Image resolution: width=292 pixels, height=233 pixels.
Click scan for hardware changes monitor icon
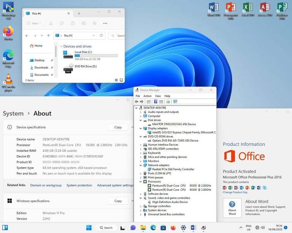coord(175,102)
